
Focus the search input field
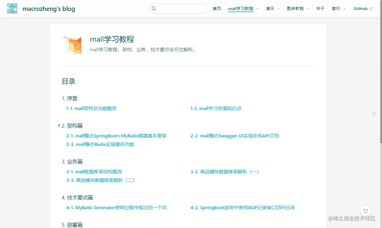pyautogui.click(x=178, y=9)
